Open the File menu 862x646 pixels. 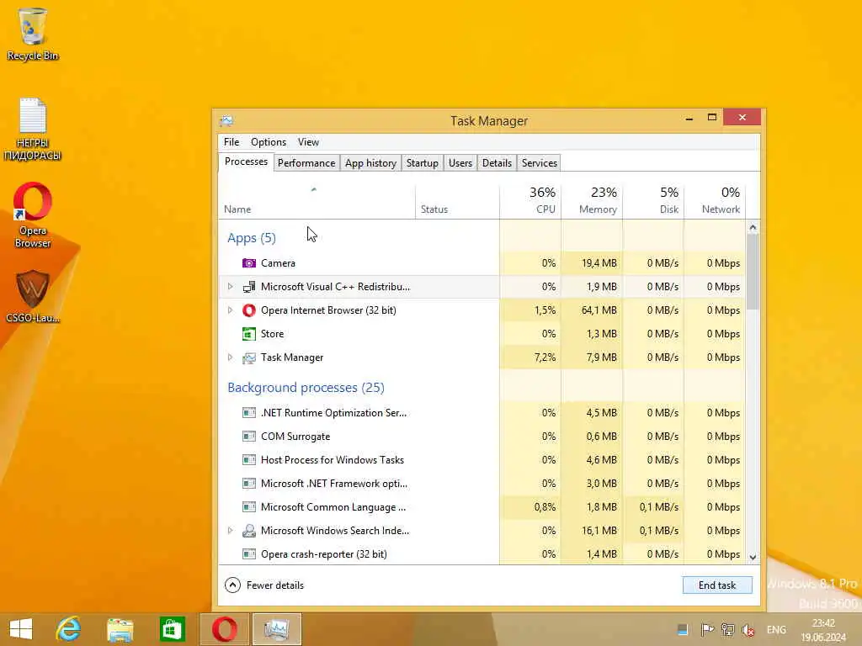[231, 141]
